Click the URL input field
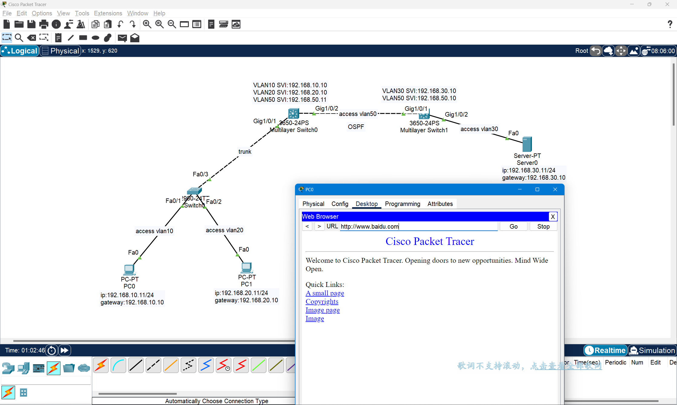This screenshot has width=677, height=405. point(419,227)
